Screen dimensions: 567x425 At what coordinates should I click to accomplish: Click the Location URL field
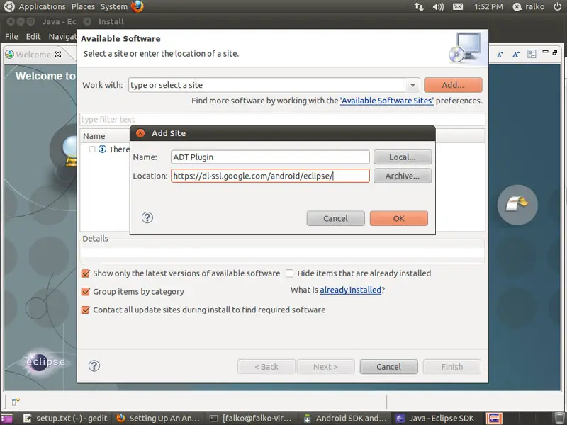[270, 176]
